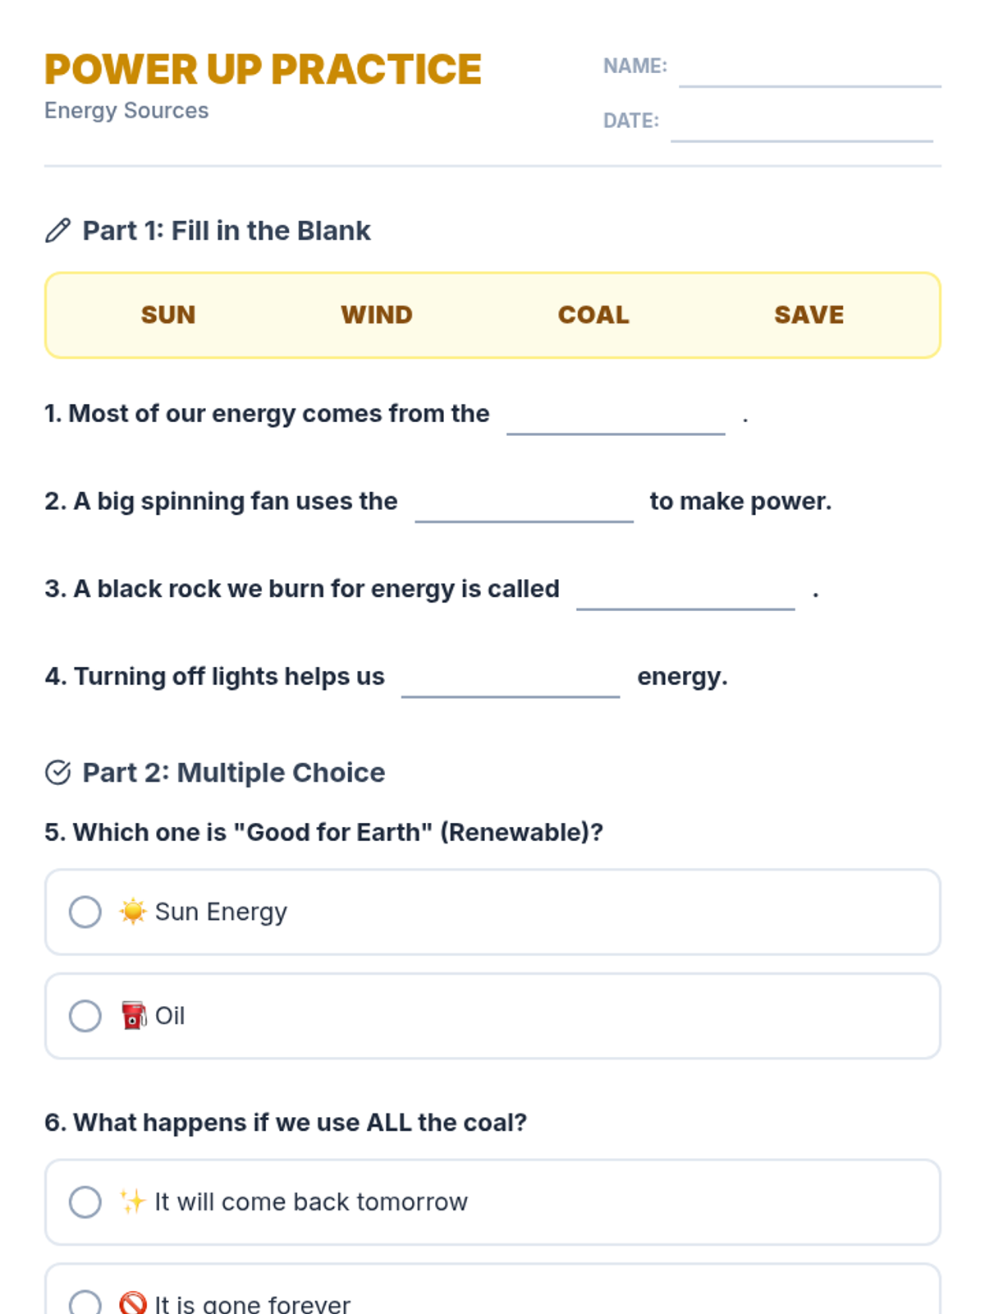Image resolution: width=985 pixels, height=1314 pixels.
Task: Click the word SUN in word bank
Action: [168, 315]
